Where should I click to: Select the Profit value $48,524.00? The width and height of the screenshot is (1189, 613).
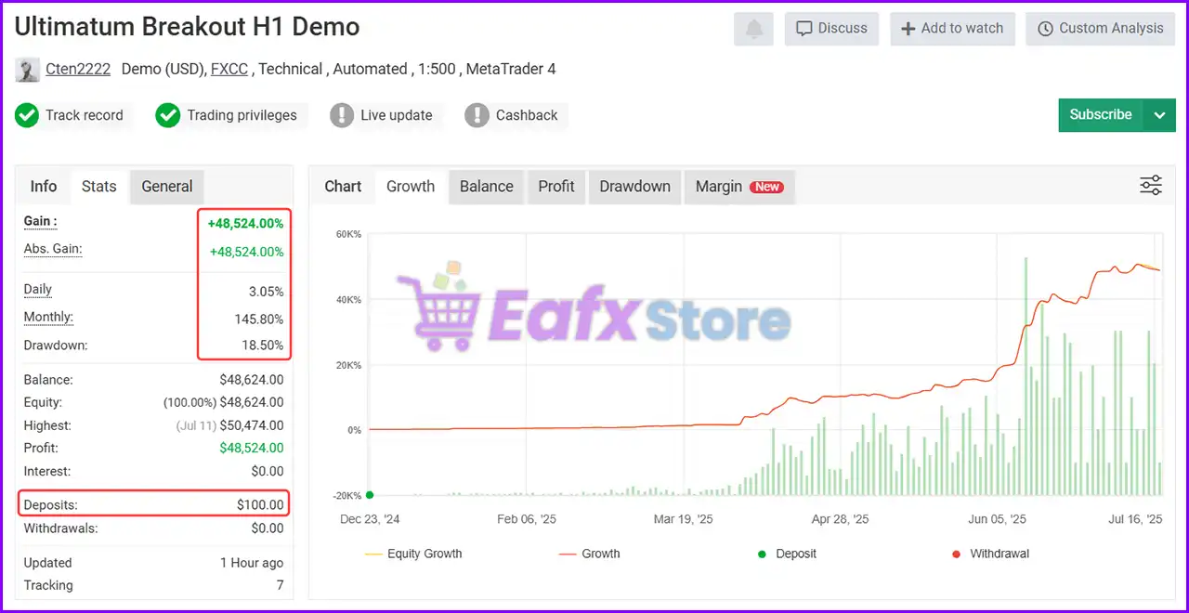click(x=252, y=448)
